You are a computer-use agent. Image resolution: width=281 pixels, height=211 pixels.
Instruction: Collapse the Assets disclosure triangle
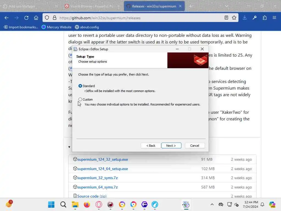[69, 147]
